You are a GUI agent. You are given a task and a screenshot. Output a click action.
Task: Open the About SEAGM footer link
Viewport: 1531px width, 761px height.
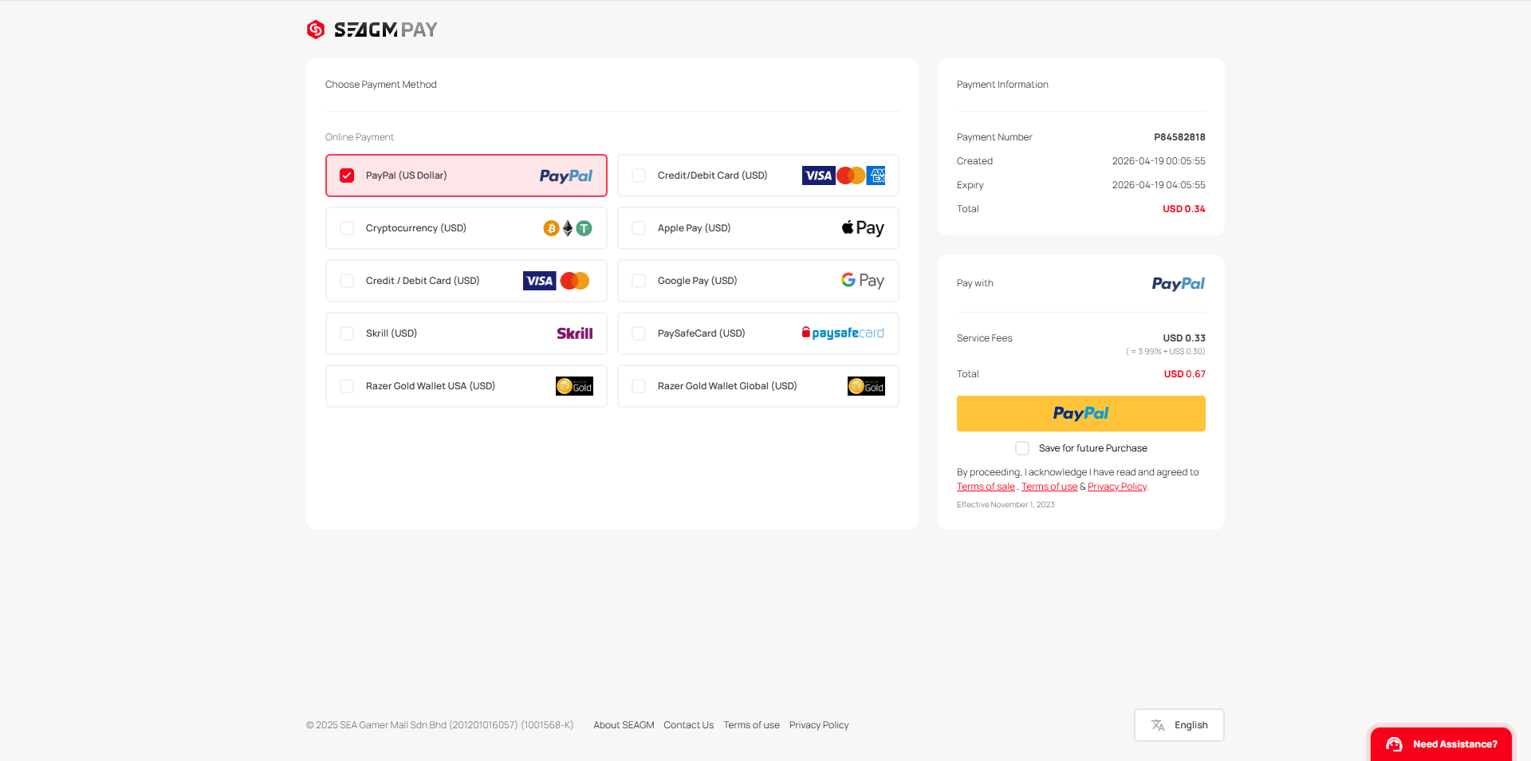(624, 725)
